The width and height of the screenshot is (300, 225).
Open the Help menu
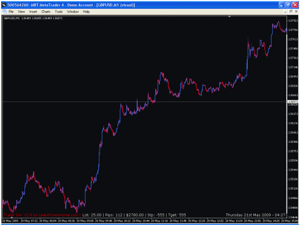pos(86,12)
